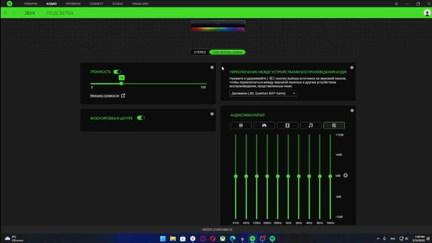This screenshot has width=432, height=243.
Task: Open Microsoft Edge from the taskbar
Action: tap(232, 238)
